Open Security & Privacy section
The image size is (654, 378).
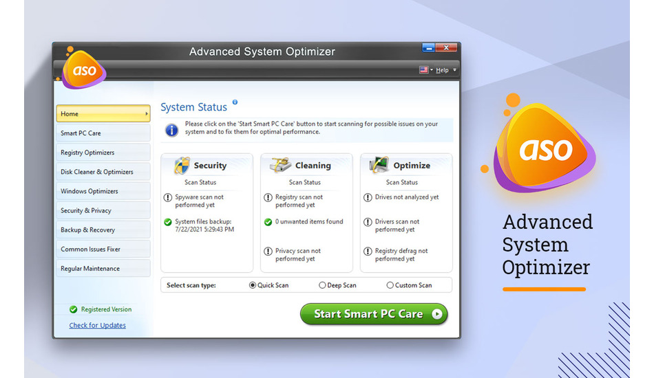coord(103,210)
